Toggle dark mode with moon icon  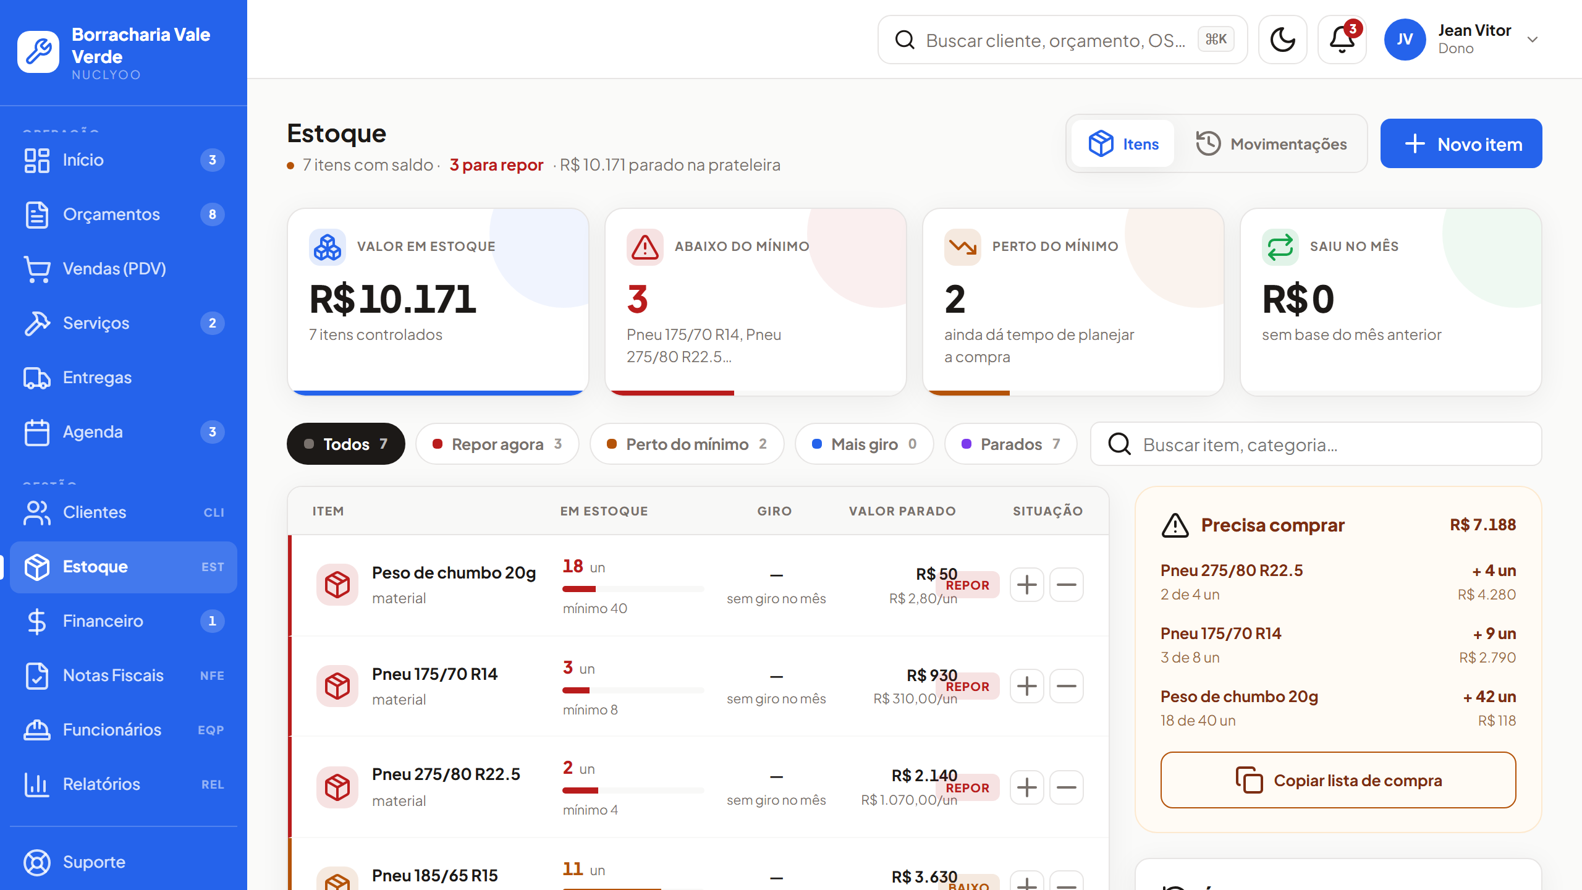(1282, 40)
